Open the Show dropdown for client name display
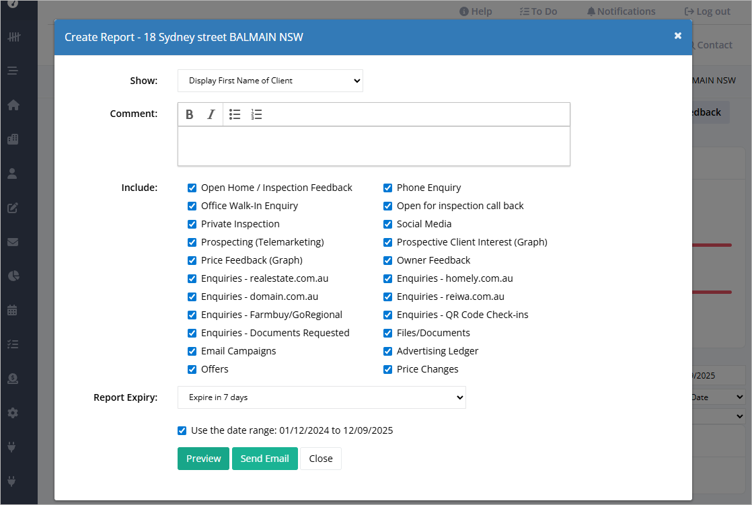 click(270, 81)
